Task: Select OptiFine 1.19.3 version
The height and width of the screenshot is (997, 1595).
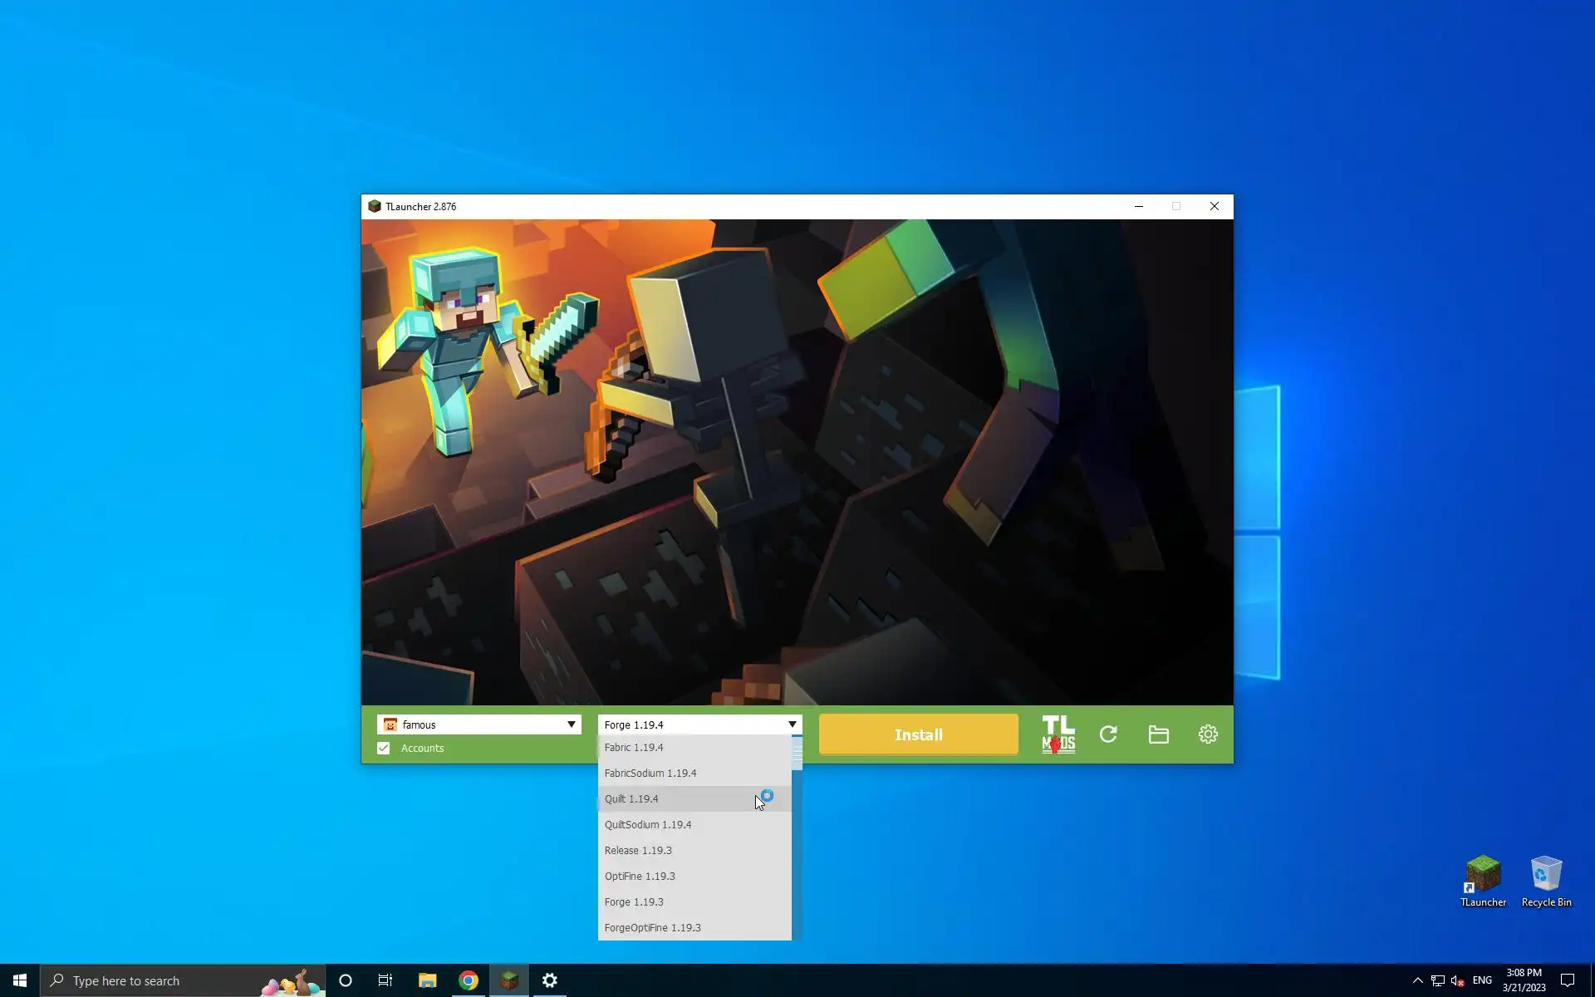Action: click(x=640, y=876)
